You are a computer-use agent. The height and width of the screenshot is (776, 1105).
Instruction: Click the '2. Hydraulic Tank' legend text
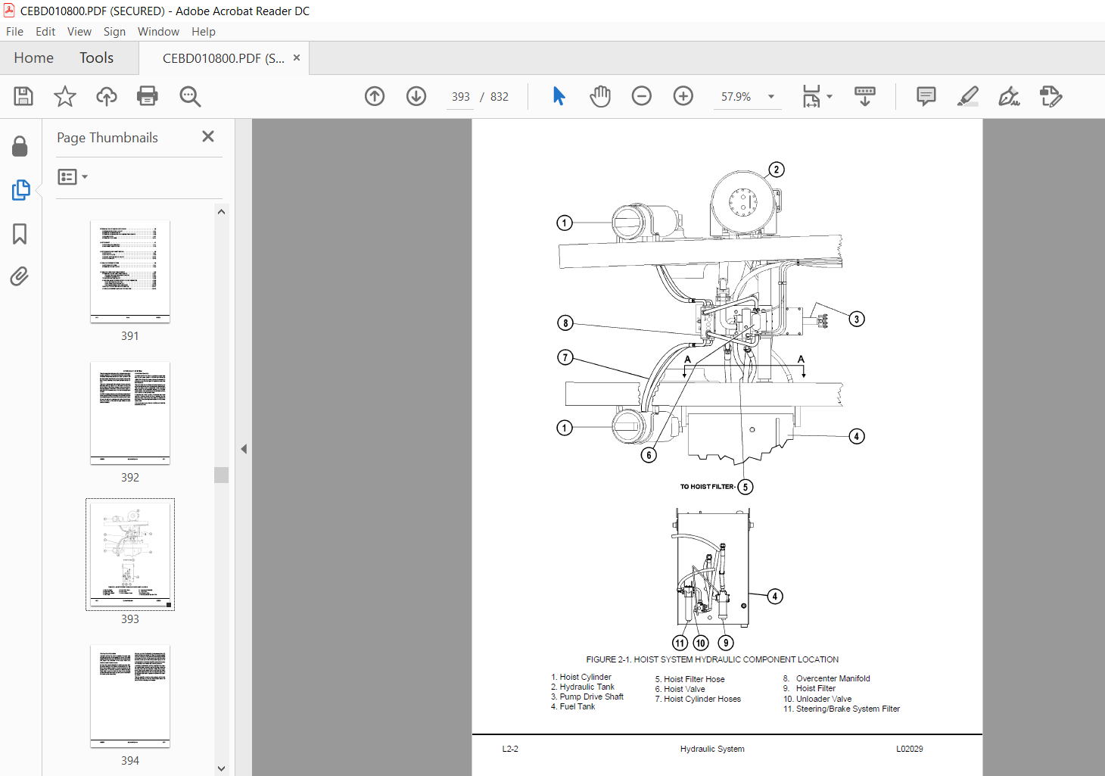pyautogui.click(x=583, y=687)
